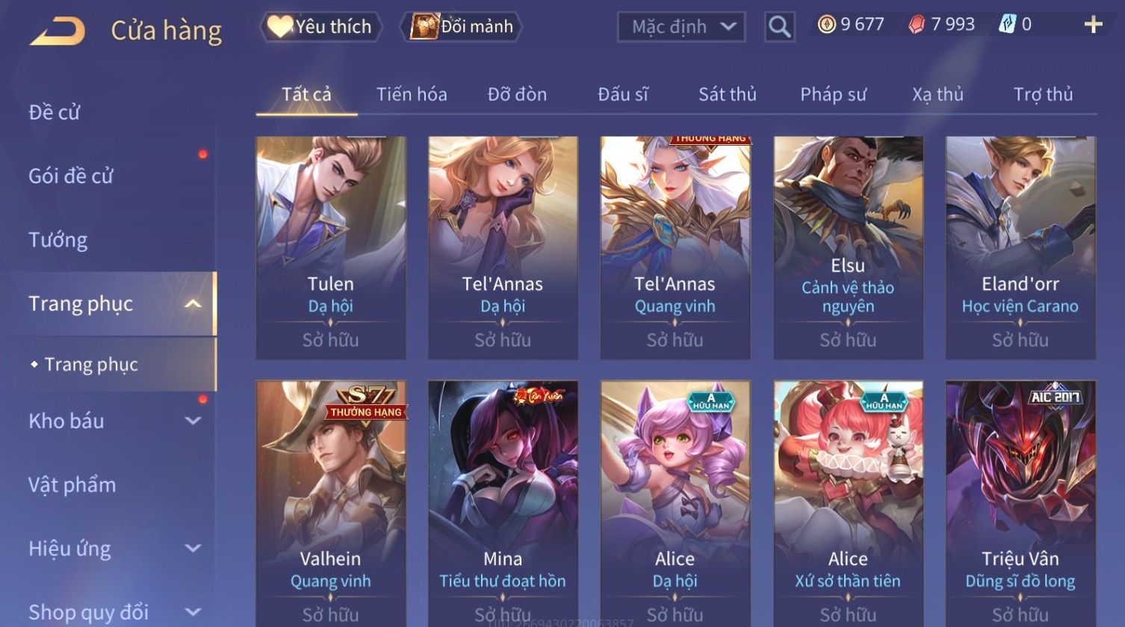The image size is (1125, 627).
Task: Tap the gold coin balance icon
Action: tap(826, 25)
